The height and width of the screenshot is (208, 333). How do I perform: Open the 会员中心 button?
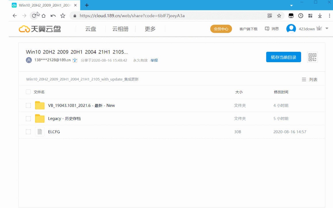tap(221, 29)
